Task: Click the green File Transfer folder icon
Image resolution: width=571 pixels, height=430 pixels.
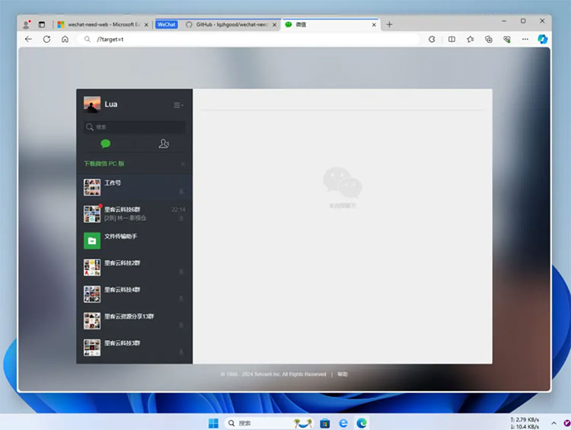Action: (x=92, y=241)
